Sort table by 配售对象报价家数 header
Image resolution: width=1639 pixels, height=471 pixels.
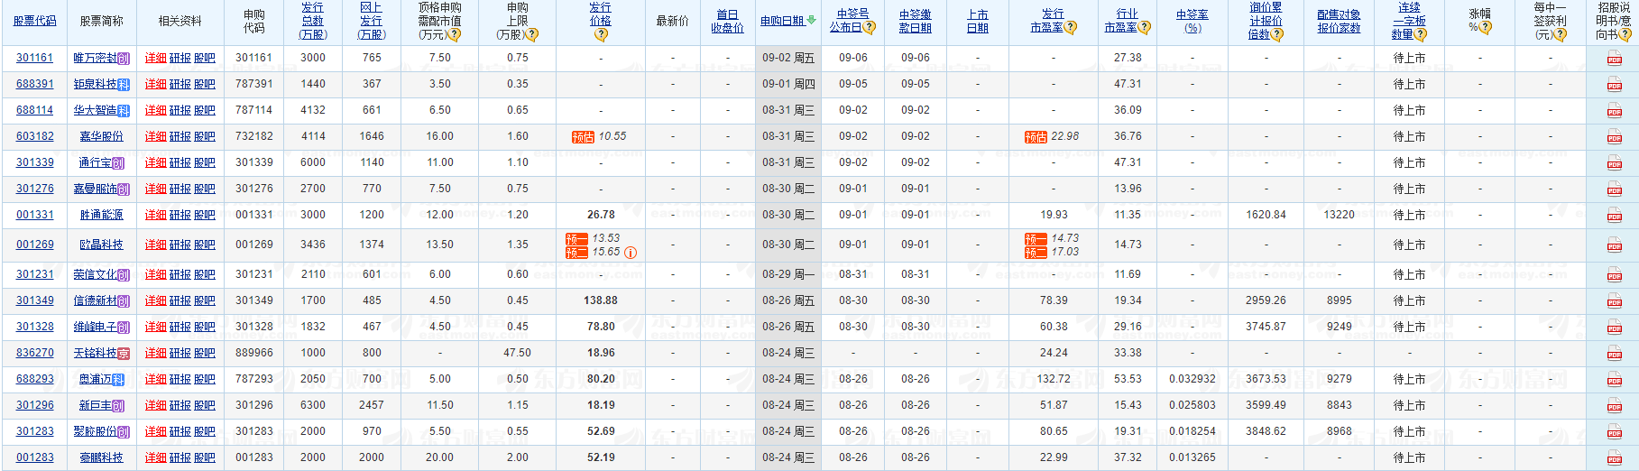[1339, 21]
